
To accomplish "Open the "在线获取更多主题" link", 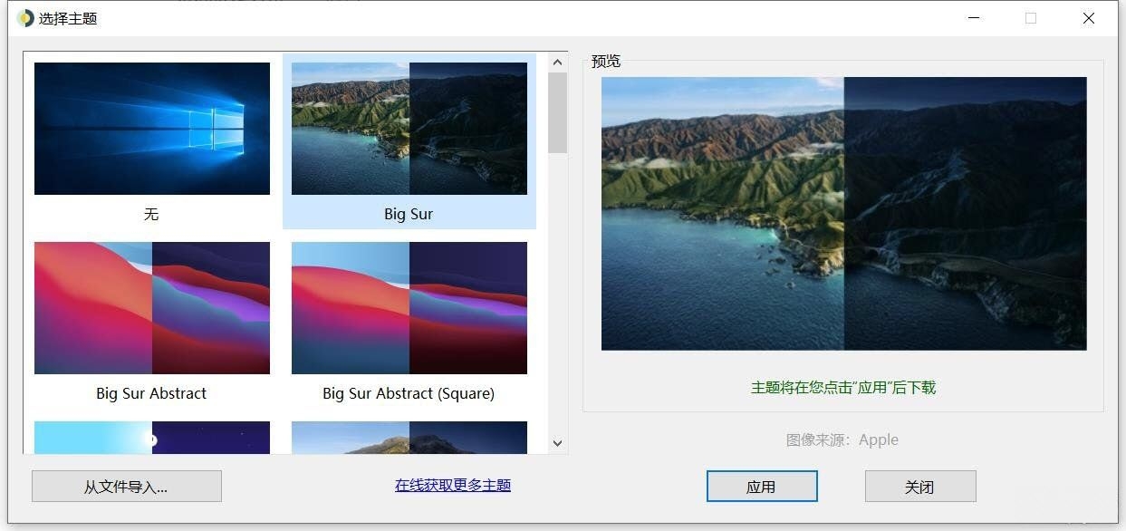I will [451, 485].
